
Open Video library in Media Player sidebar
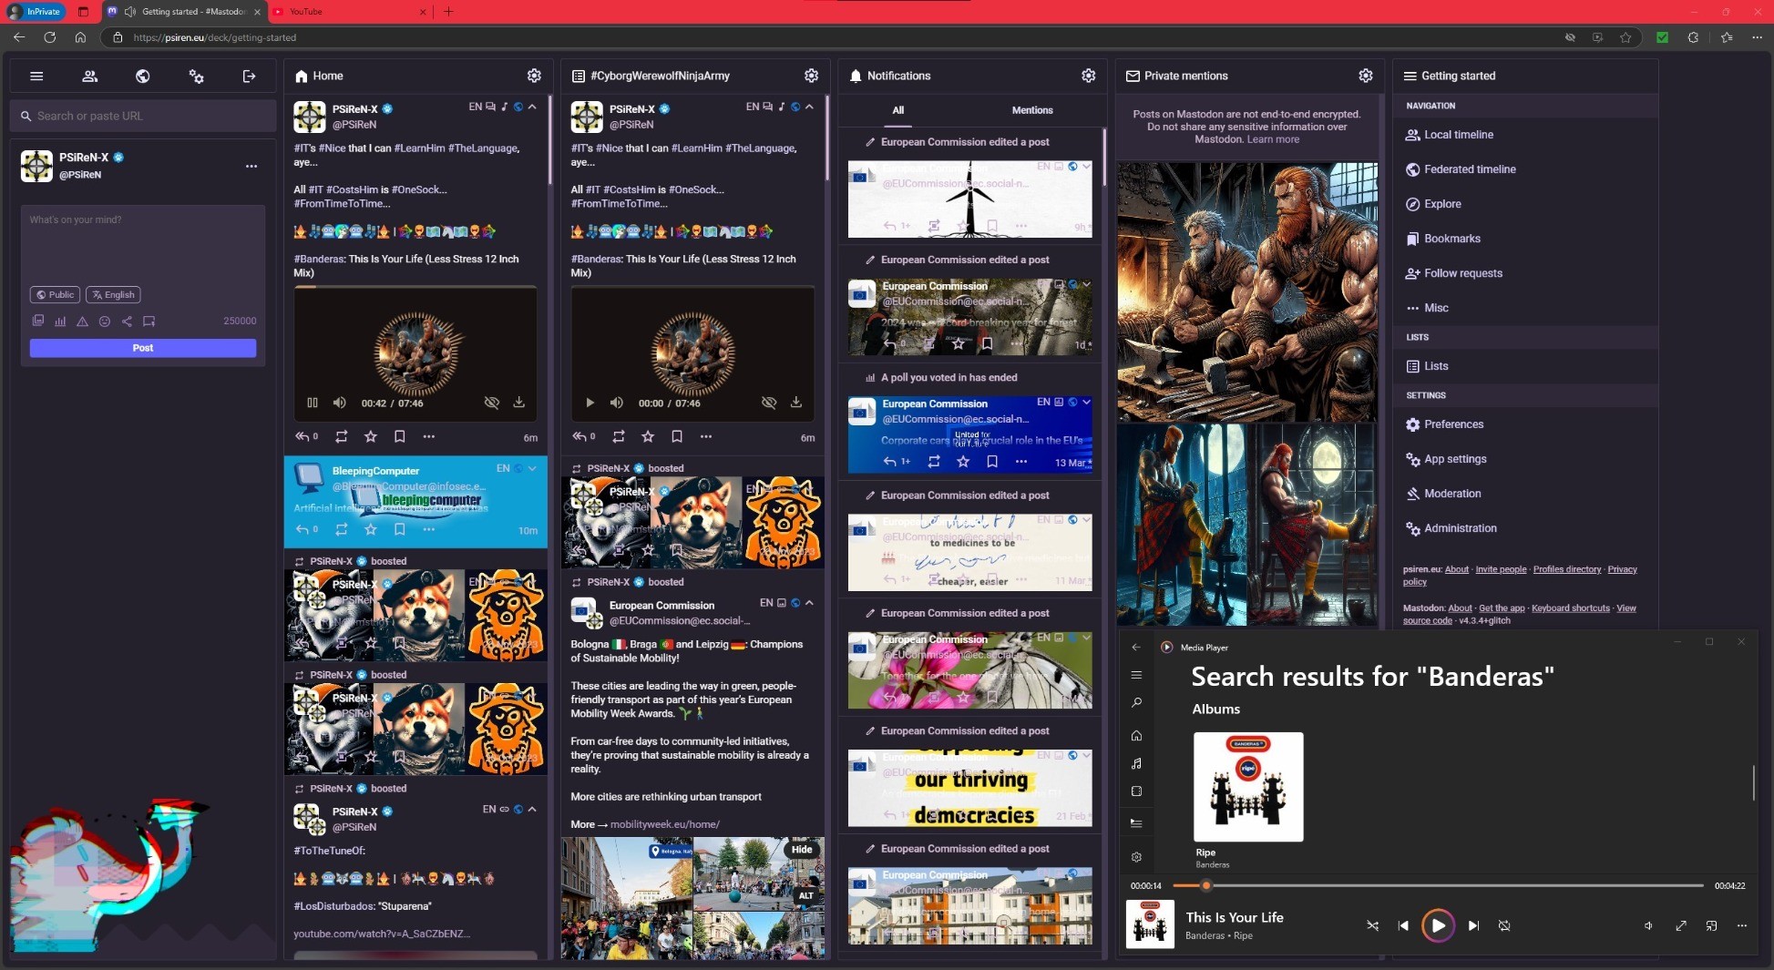pyautogui.click(x=1136, y=791)
